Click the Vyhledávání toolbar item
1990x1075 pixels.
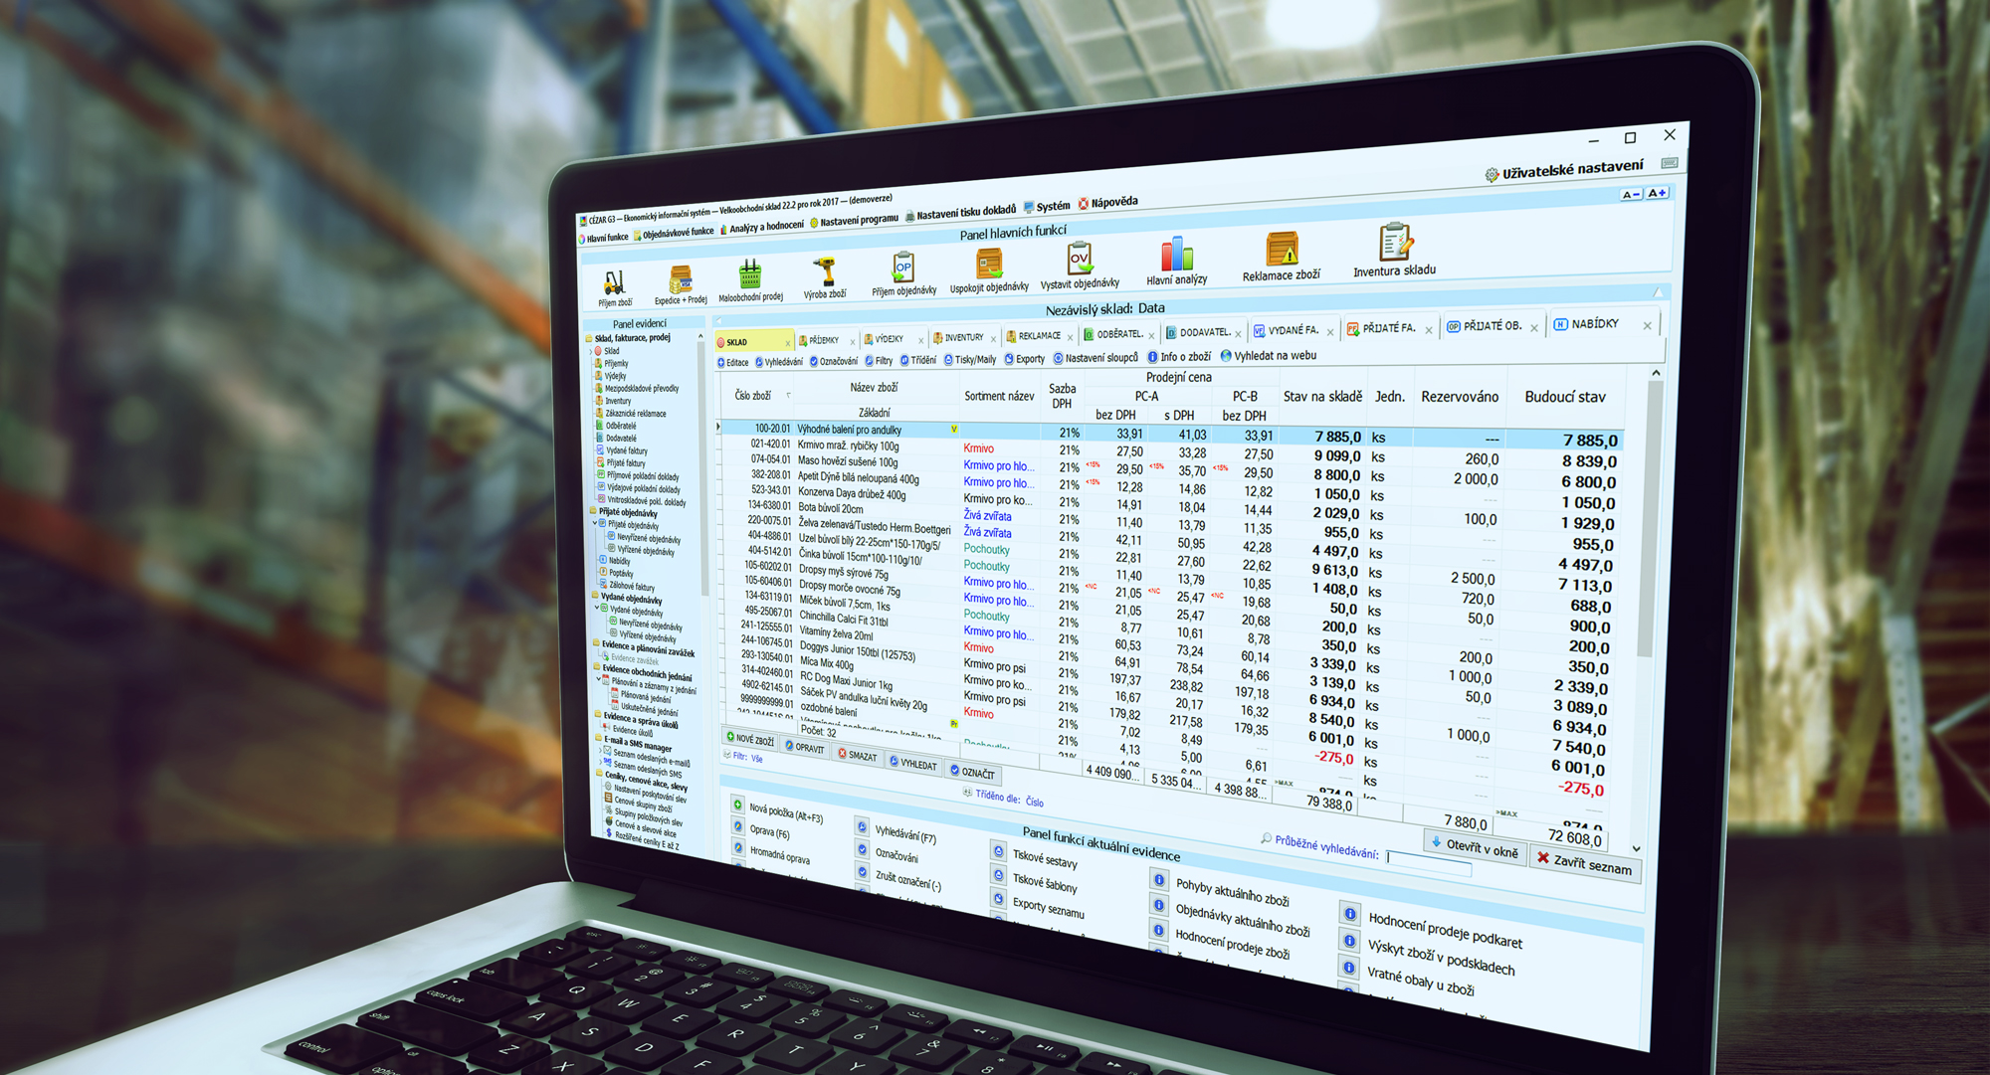(779, 362)
